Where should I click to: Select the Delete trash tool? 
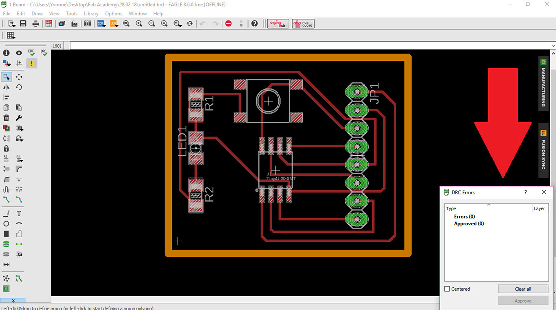tap(6, 118)
